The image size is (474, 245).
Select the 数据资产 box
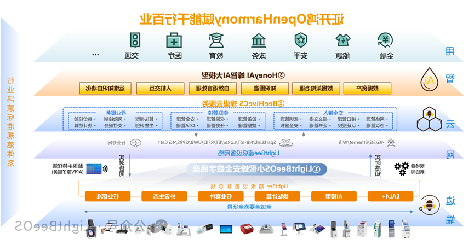click(x=367, y=89)
